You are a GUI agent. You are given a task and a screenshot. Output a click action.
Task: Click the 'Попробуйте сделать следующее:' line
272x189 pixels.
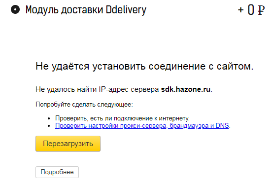point(84,105)
